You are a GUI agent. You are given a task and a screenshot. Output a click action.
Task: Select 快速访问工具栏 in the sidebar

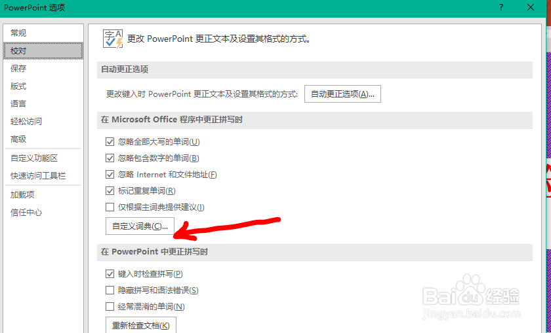(x=43, y=175)
